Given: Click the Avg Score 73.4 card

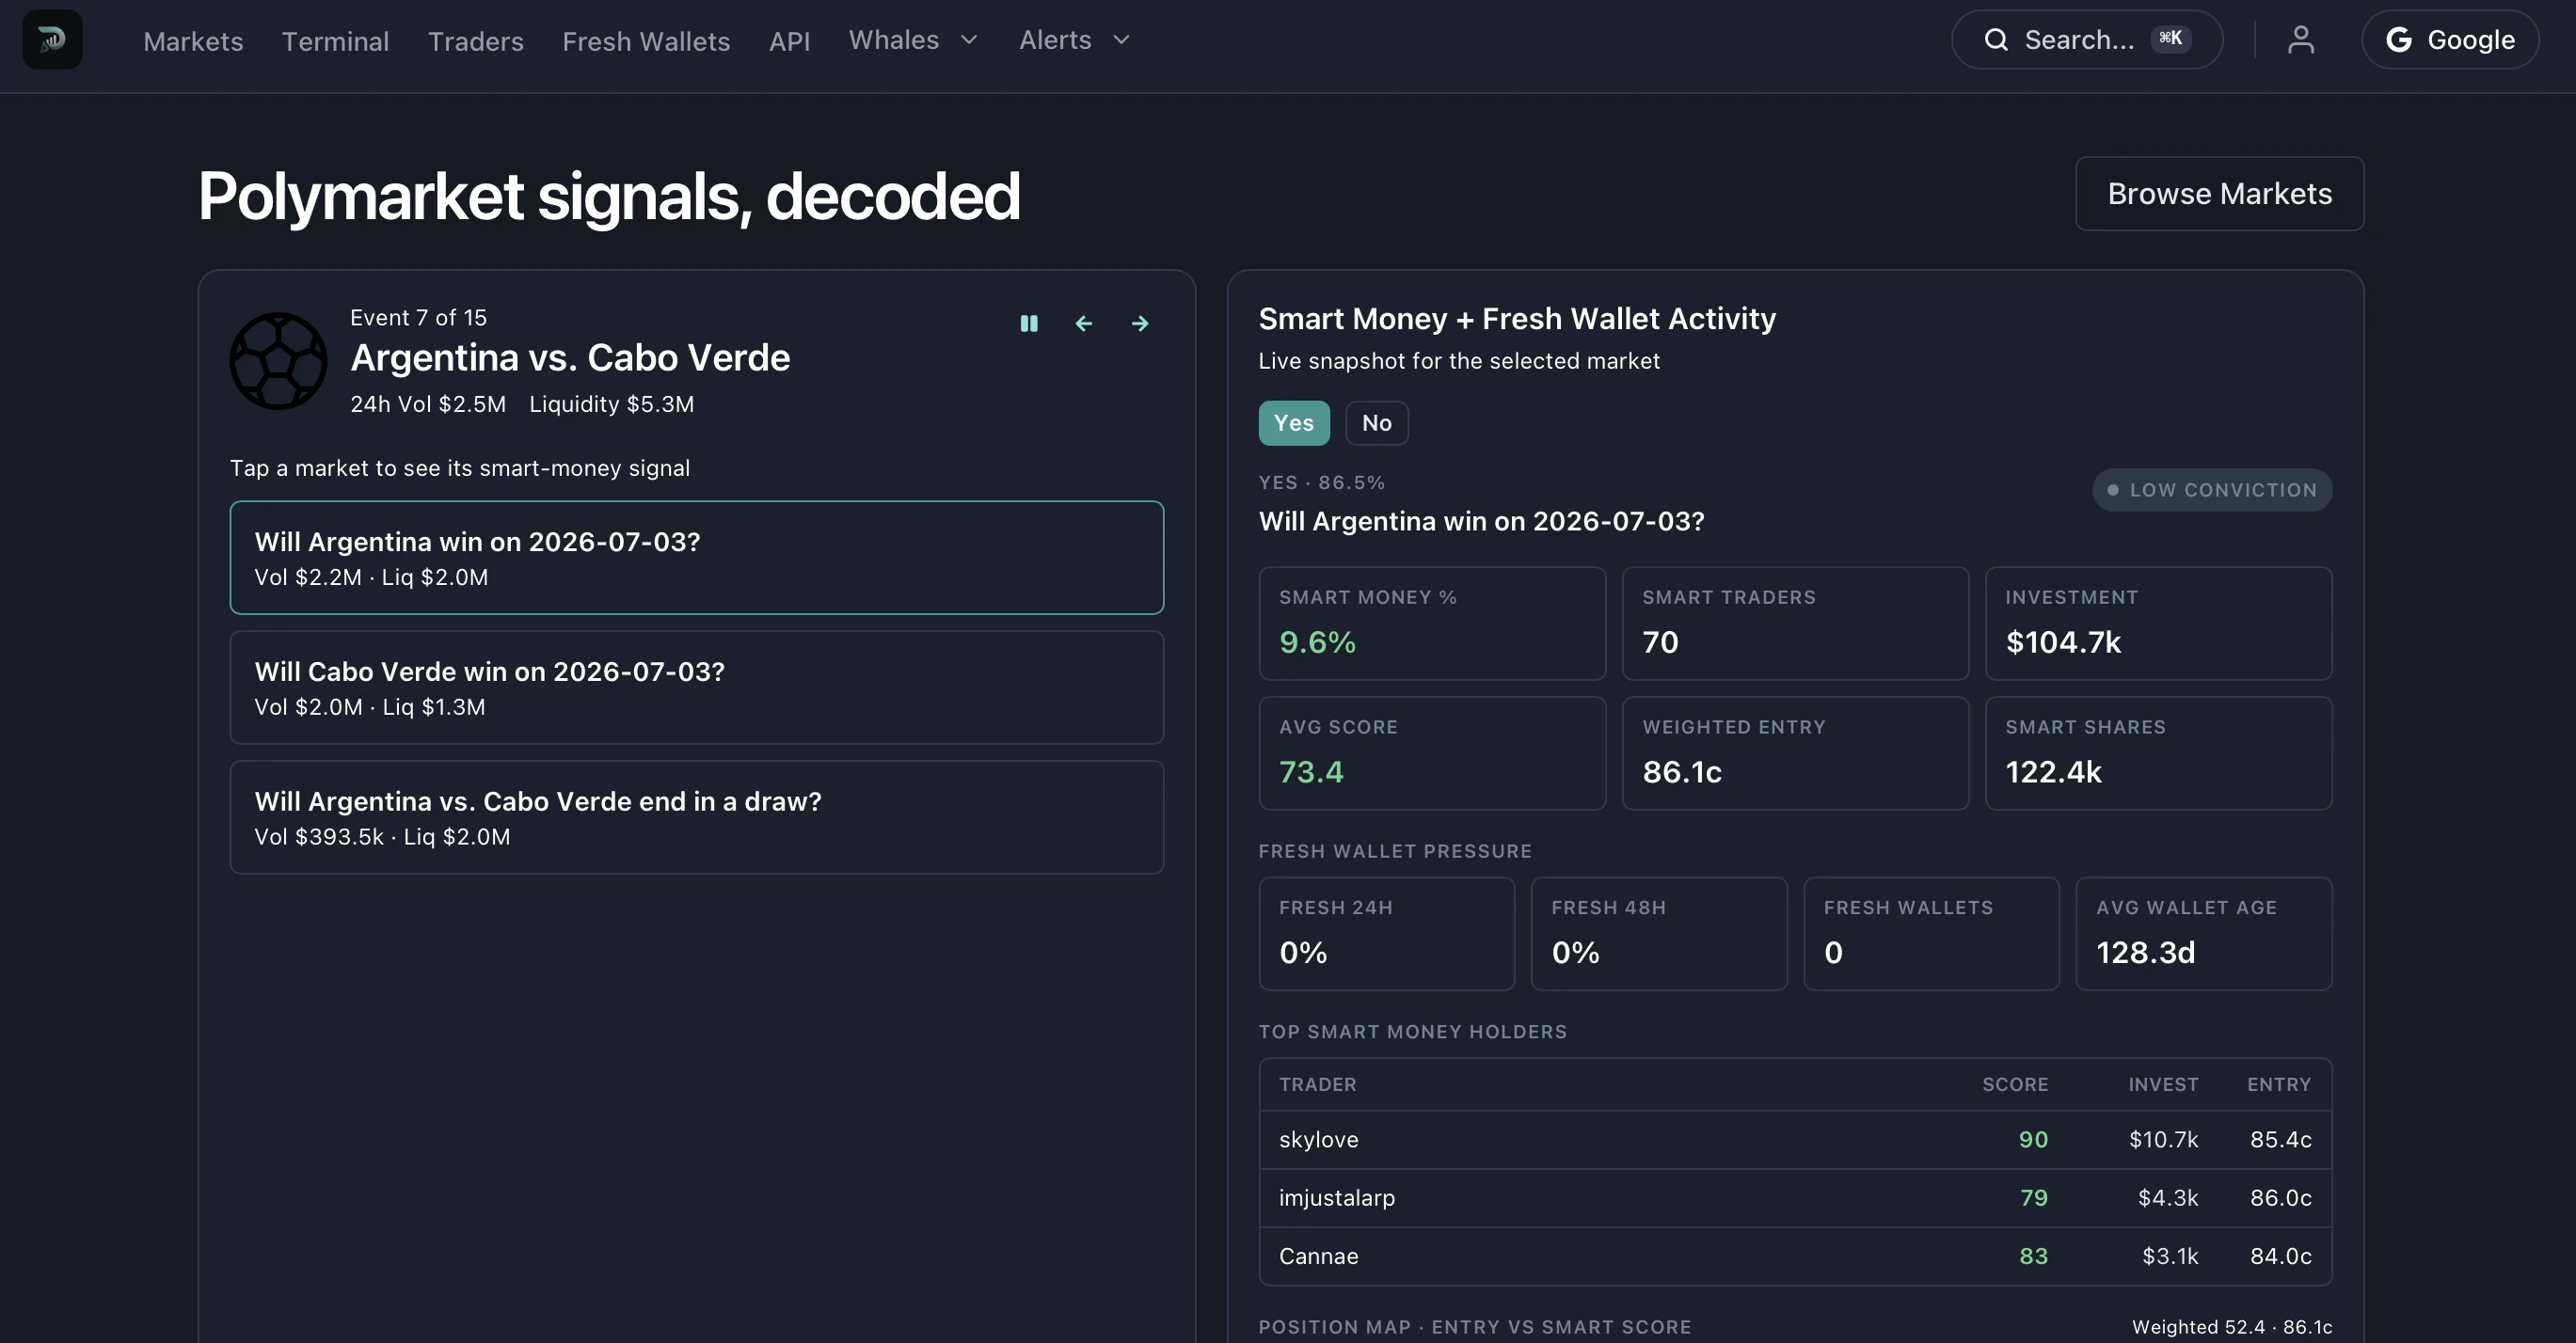Looking at the screenshot, I should tap(1432, 753).
